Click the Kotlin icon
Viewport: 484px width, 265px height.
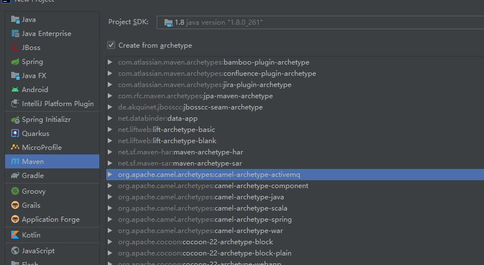coord(15,235)
